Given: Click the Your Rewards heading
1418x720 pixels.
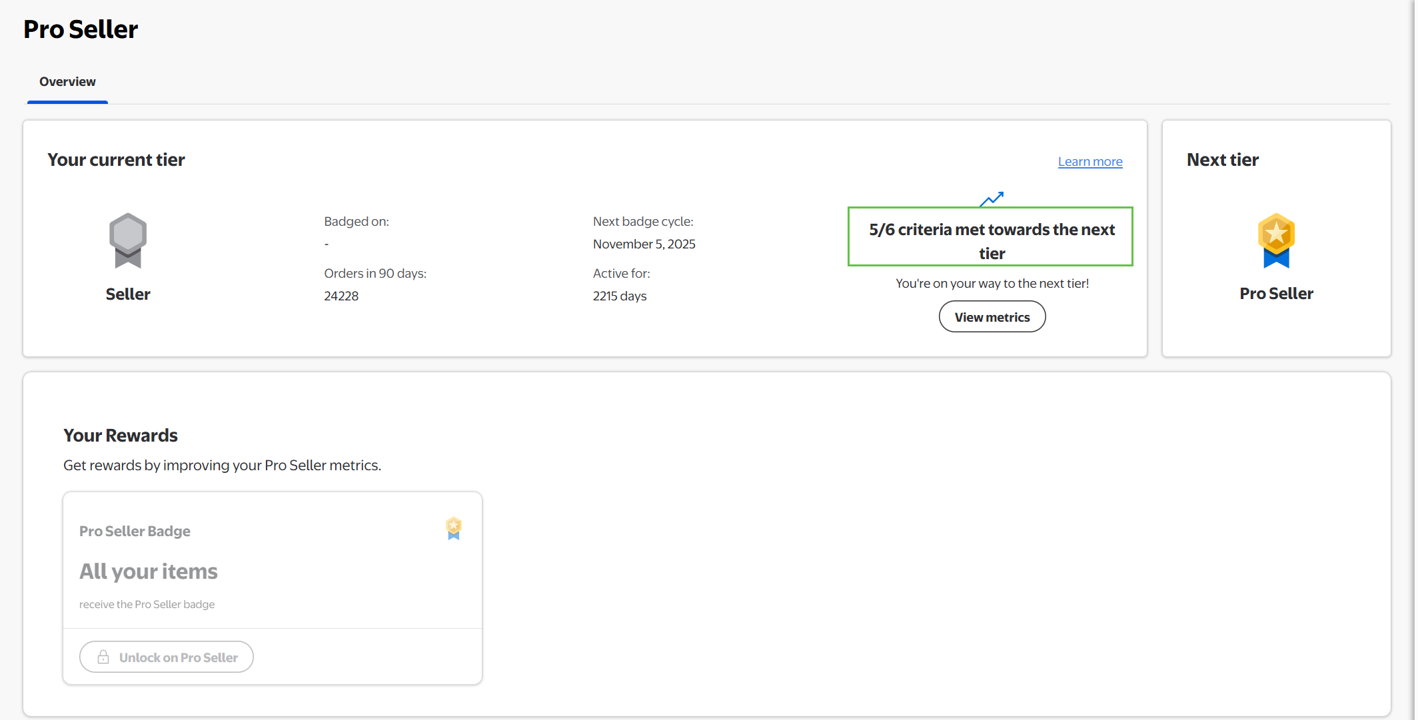Looking at the screenshot, I should click(121, 436).
